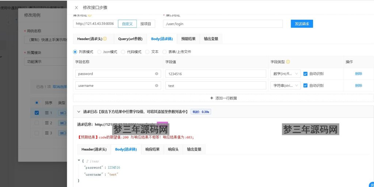This screenshot has height=187, width=374.
Task: Select Body(请求体) tab in request log
Action: [x=126, y=149]
